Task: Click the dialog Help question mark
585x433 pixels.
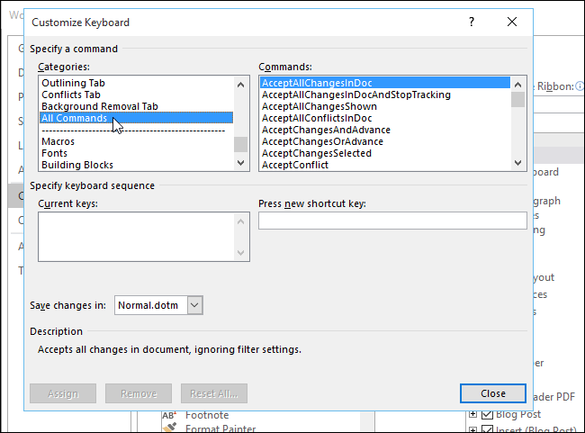Action: (x=471, y=23)
